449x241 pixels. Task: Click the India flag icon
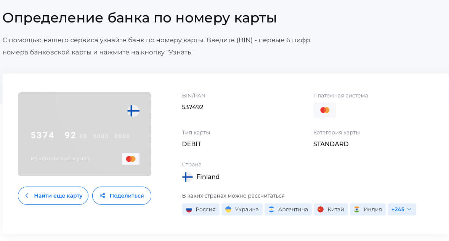pyautogui.click(x=357, y=209)
